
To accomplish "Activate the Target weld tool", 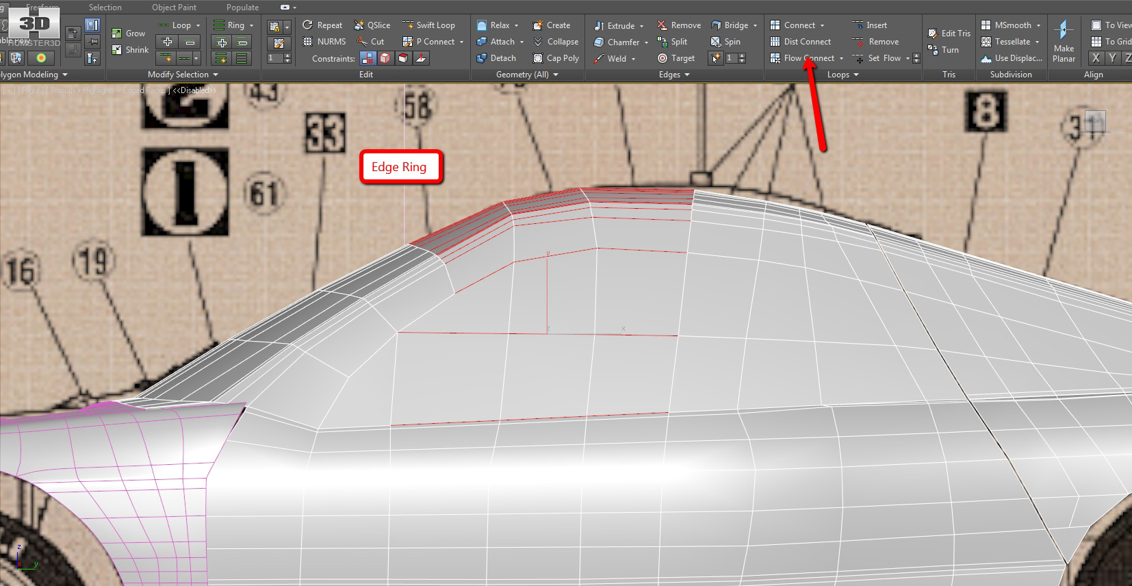I will coord(676,58).
